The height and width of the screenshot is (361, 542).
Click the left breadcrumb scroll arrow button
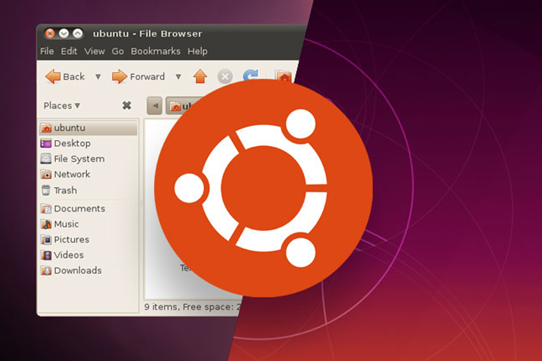tap(154, 106)
